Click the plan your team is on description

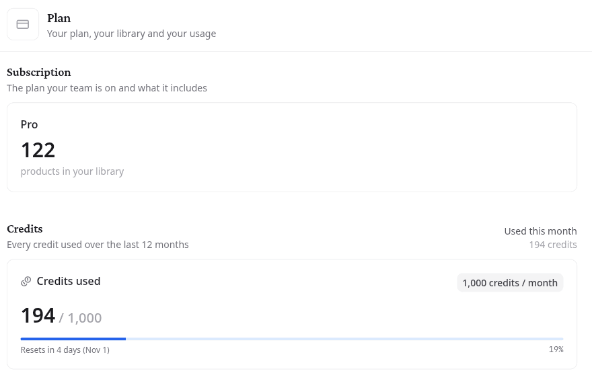(x=107, y=88)
